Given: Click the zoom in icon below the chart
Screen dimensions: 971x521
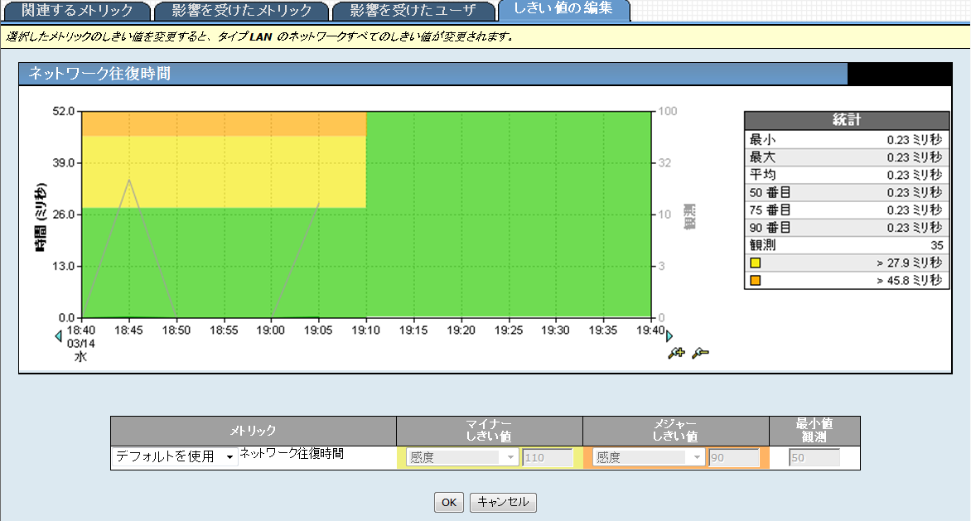Looking at the screenshot, I should (676, 353).
